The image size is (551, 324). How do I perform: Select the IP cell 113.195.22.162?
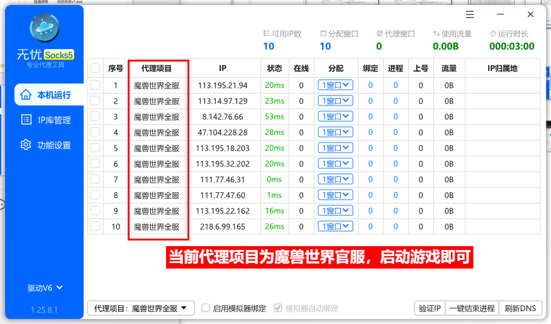223,211
